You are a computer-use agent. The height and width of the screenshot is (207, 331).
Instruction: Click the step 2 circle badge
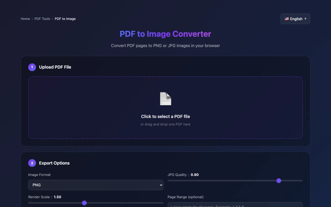coord(32,163)
